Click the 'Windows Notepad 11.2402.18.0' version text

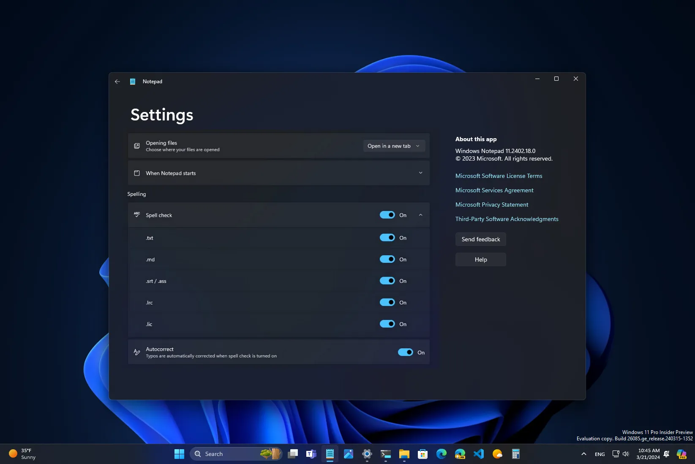click(495, 151)
